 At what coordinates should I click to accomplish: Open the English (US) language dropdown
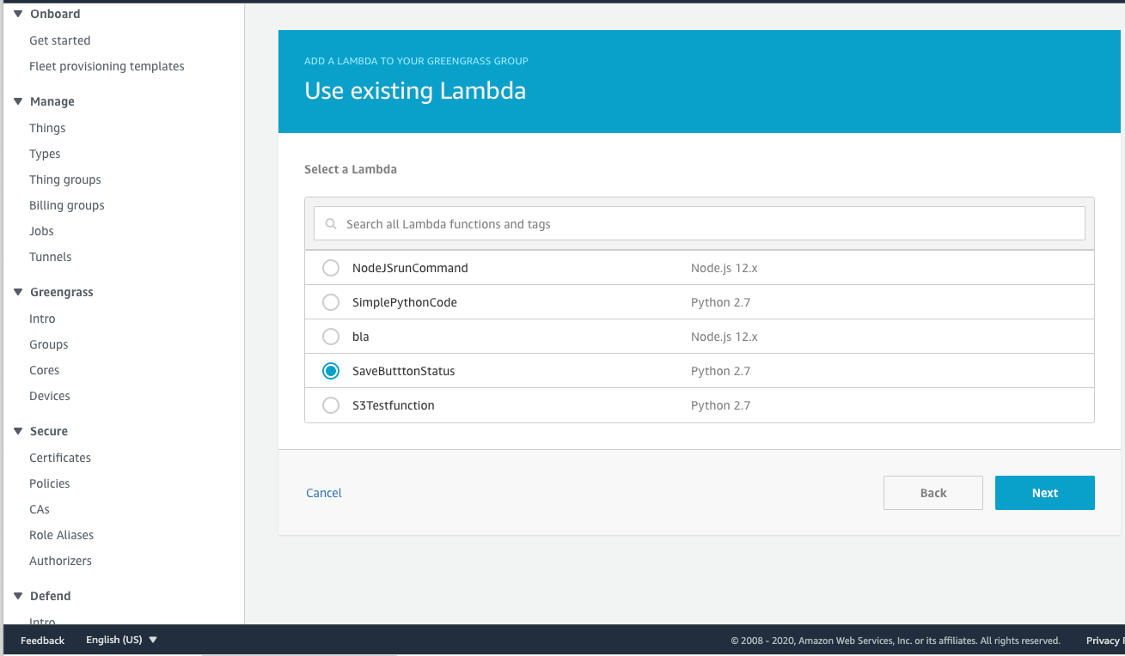click(120, 640)
